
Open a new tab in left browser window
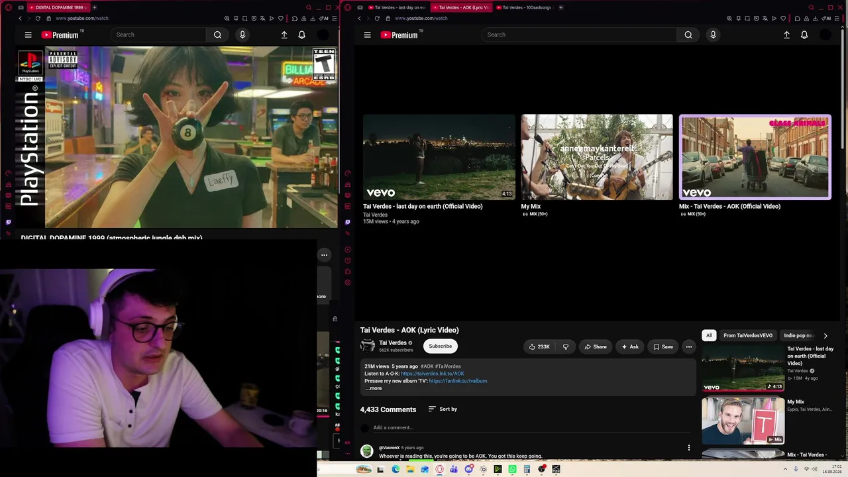pyautogui.click(x=95, y=7)
